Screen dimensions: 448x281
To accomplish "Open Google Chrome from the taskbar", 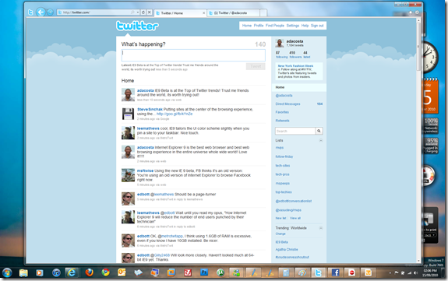I will point(105,272).
